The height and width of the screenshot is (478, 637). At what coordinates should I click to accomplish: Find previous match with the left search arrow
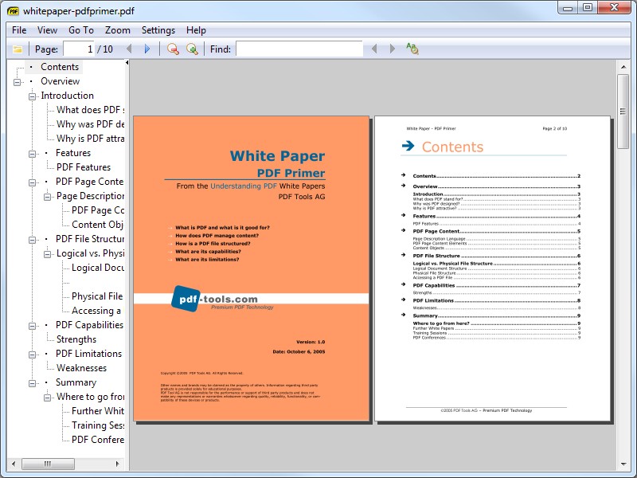(375, 49)
